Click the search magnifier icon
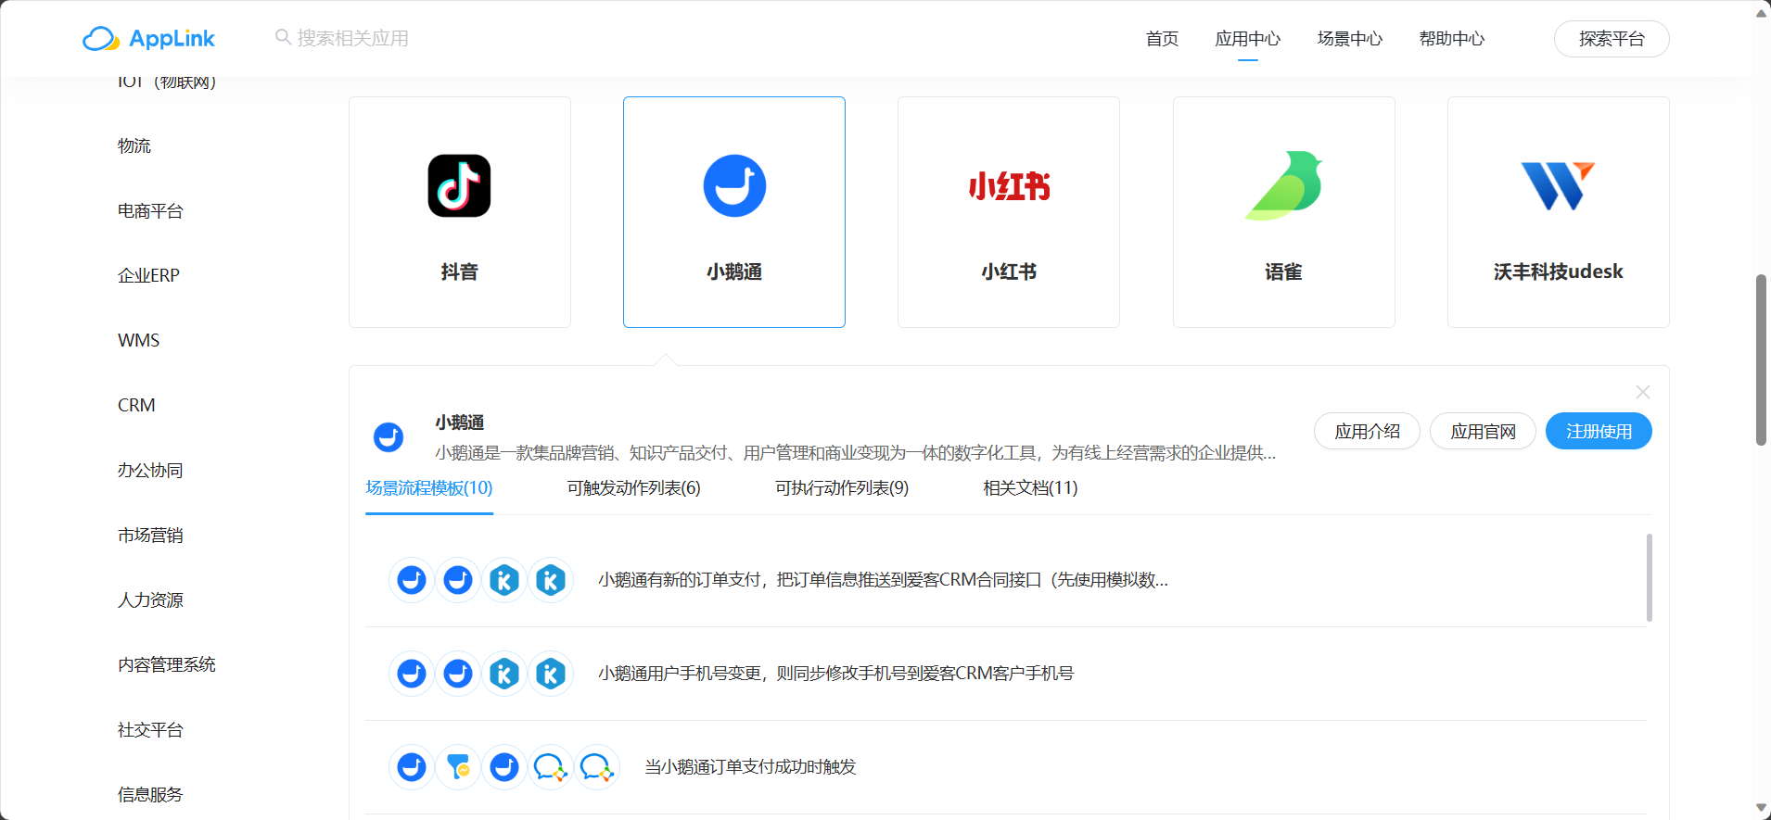The image size is (1771, 820). coord(283,37)
